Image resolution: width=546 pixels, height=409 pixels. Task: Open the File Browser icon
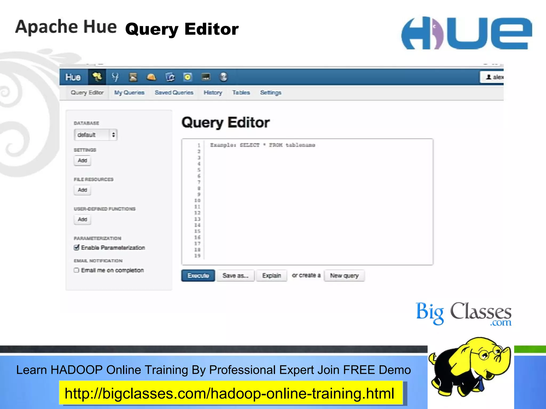point(170,77)
